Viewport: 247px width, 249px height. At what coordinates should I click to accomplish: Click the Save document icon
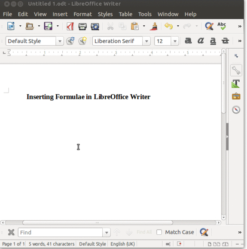coord(48,26)
